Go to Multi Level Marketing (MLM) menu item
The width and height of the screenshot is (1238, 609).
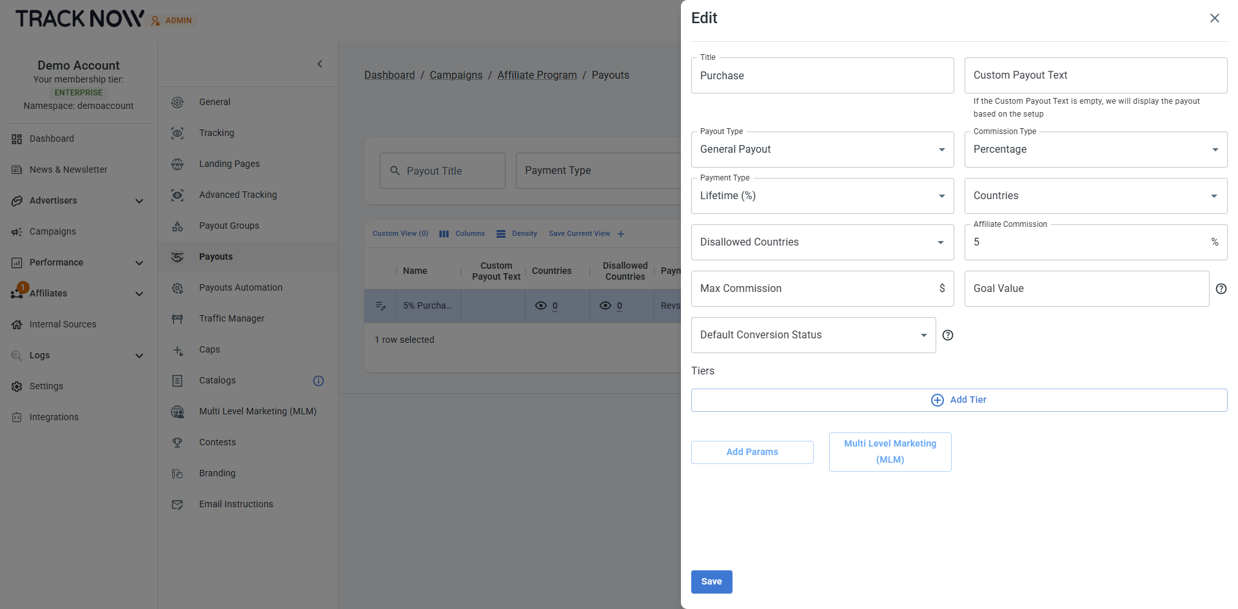pyautogui.click(x=257, y=411)
